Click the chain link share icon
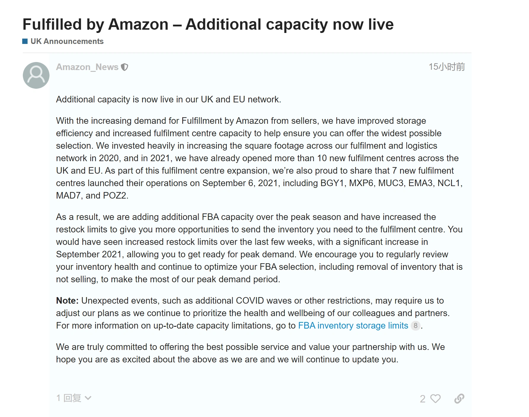 tap(459, 398)
